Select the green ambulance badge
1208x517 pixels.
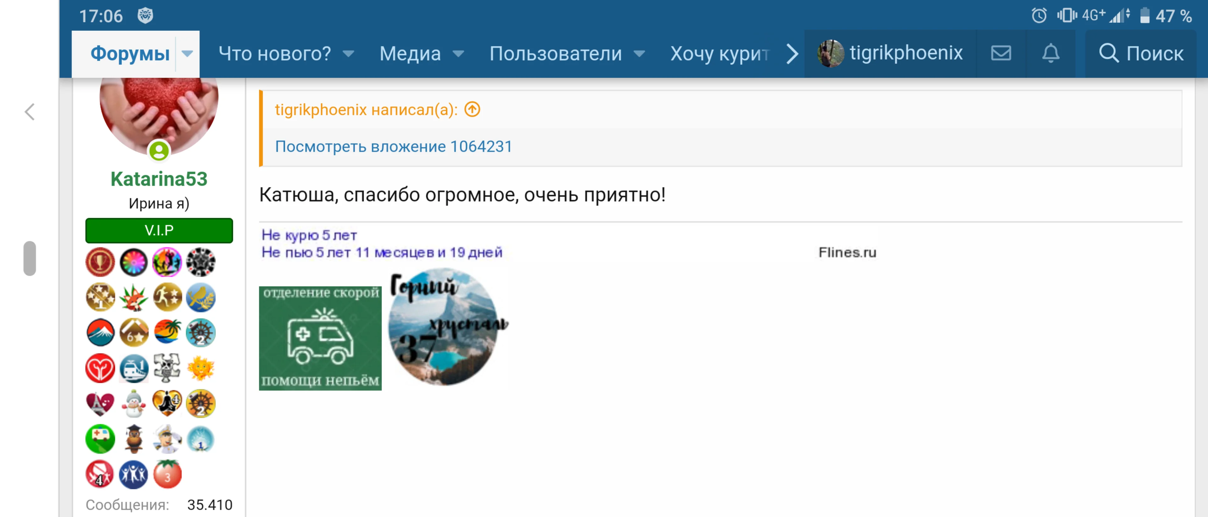pos(100,438)
